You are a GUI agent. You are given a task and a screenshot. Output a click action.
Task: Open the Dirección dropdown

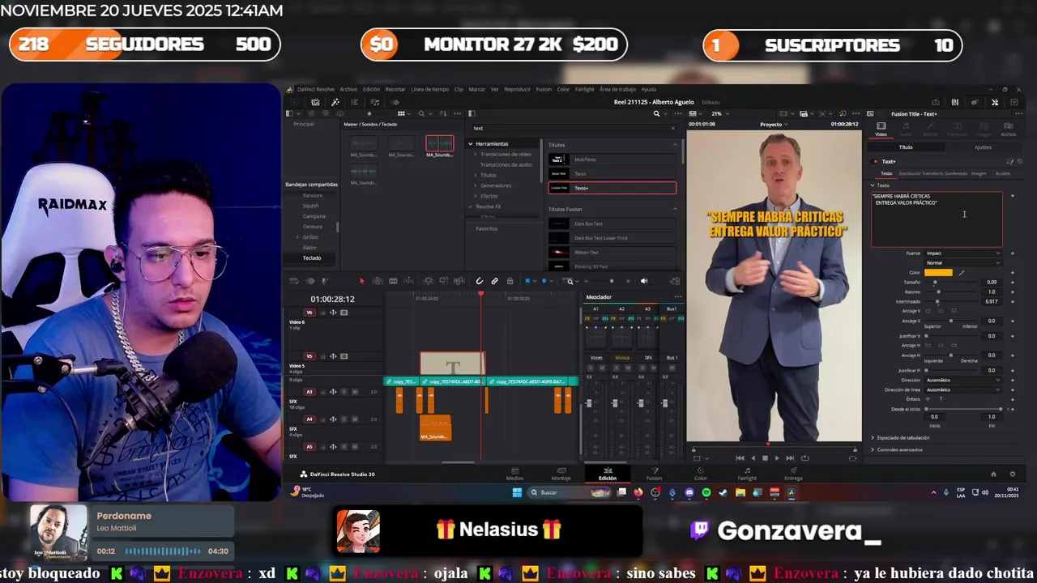pos(963,380)
